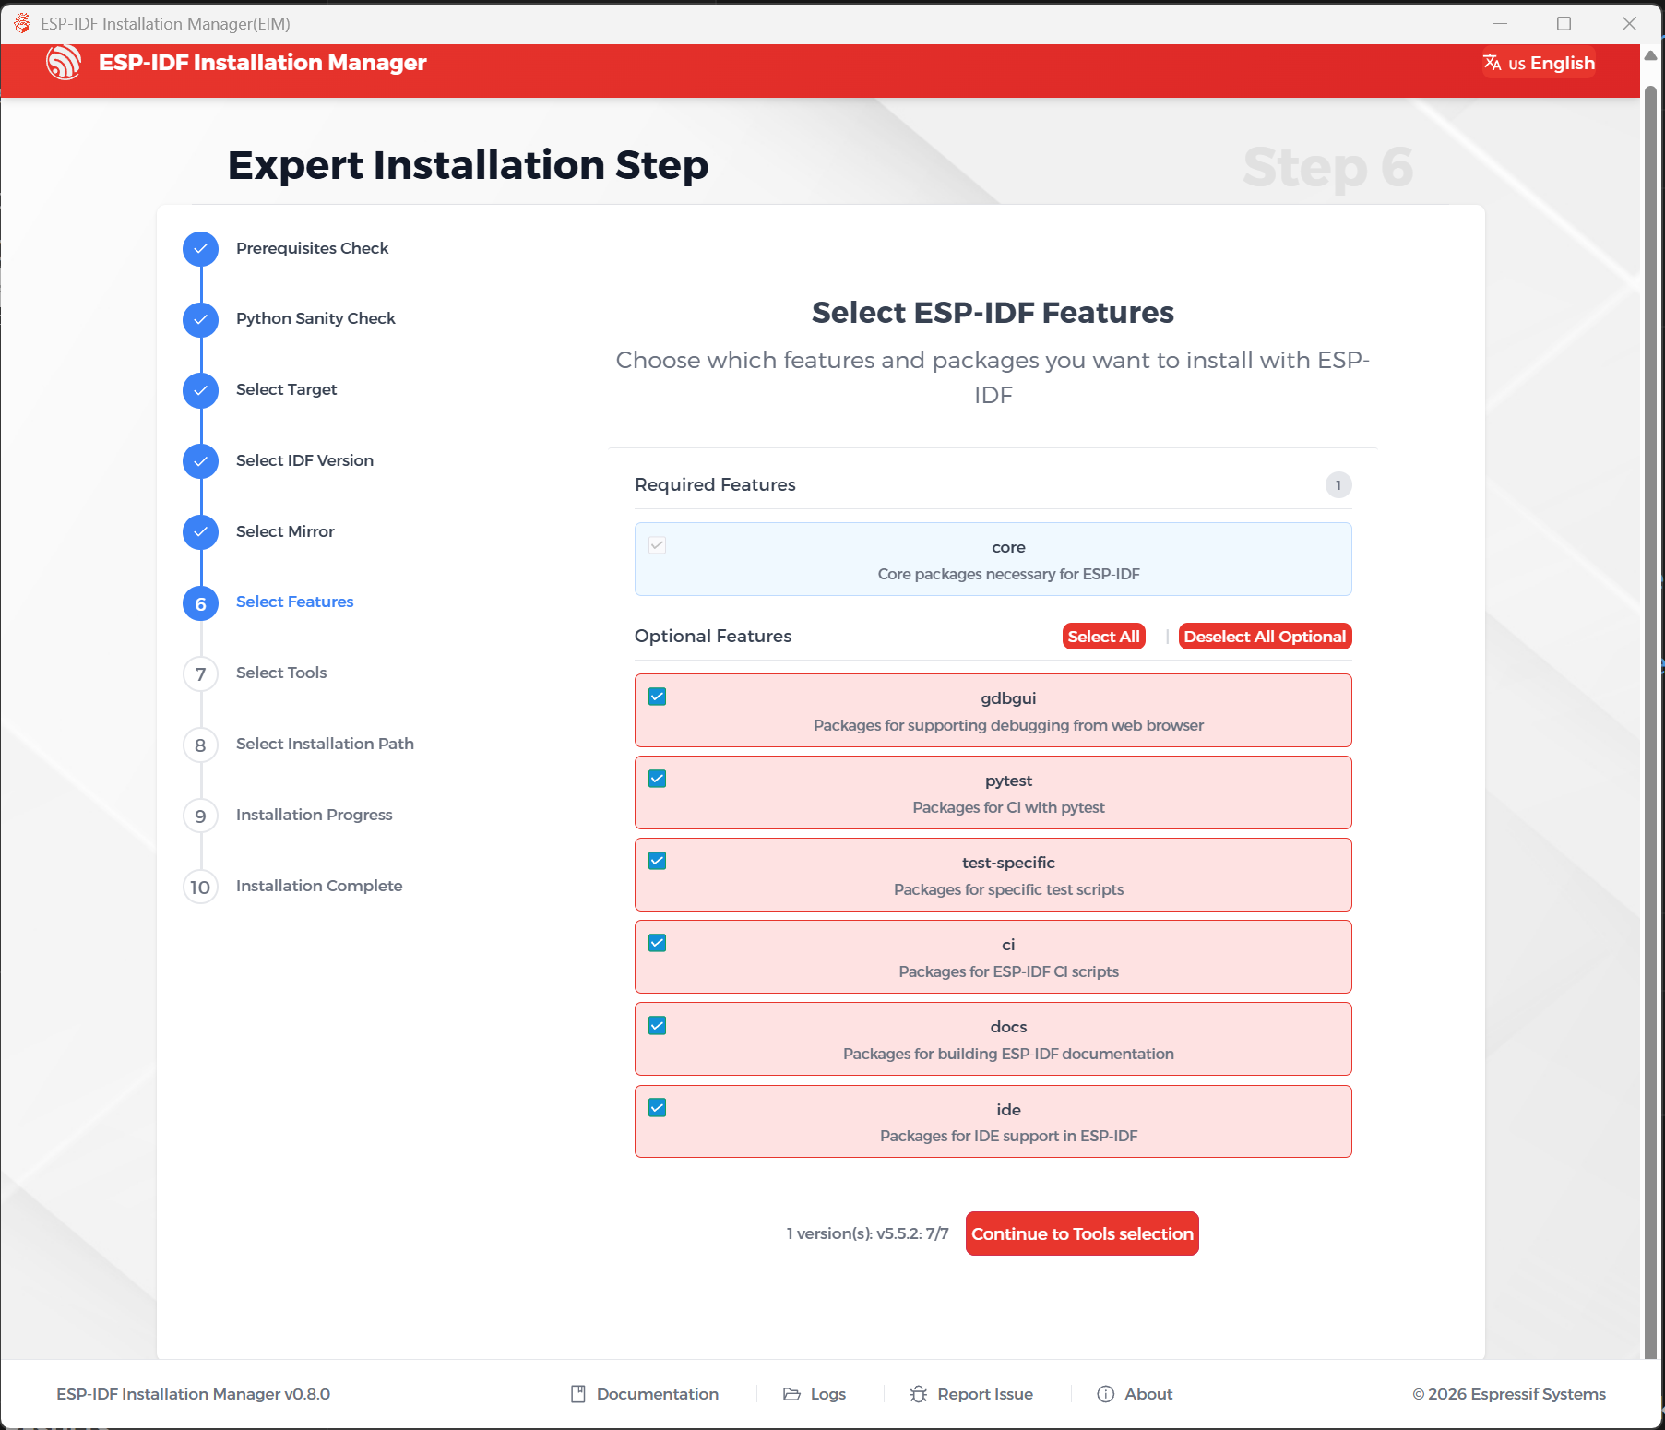Click 'Packages for building ESP-IDF documentation' text
The width and height of the screenshot is (1665, 1430).
tap(1008, 1054)
